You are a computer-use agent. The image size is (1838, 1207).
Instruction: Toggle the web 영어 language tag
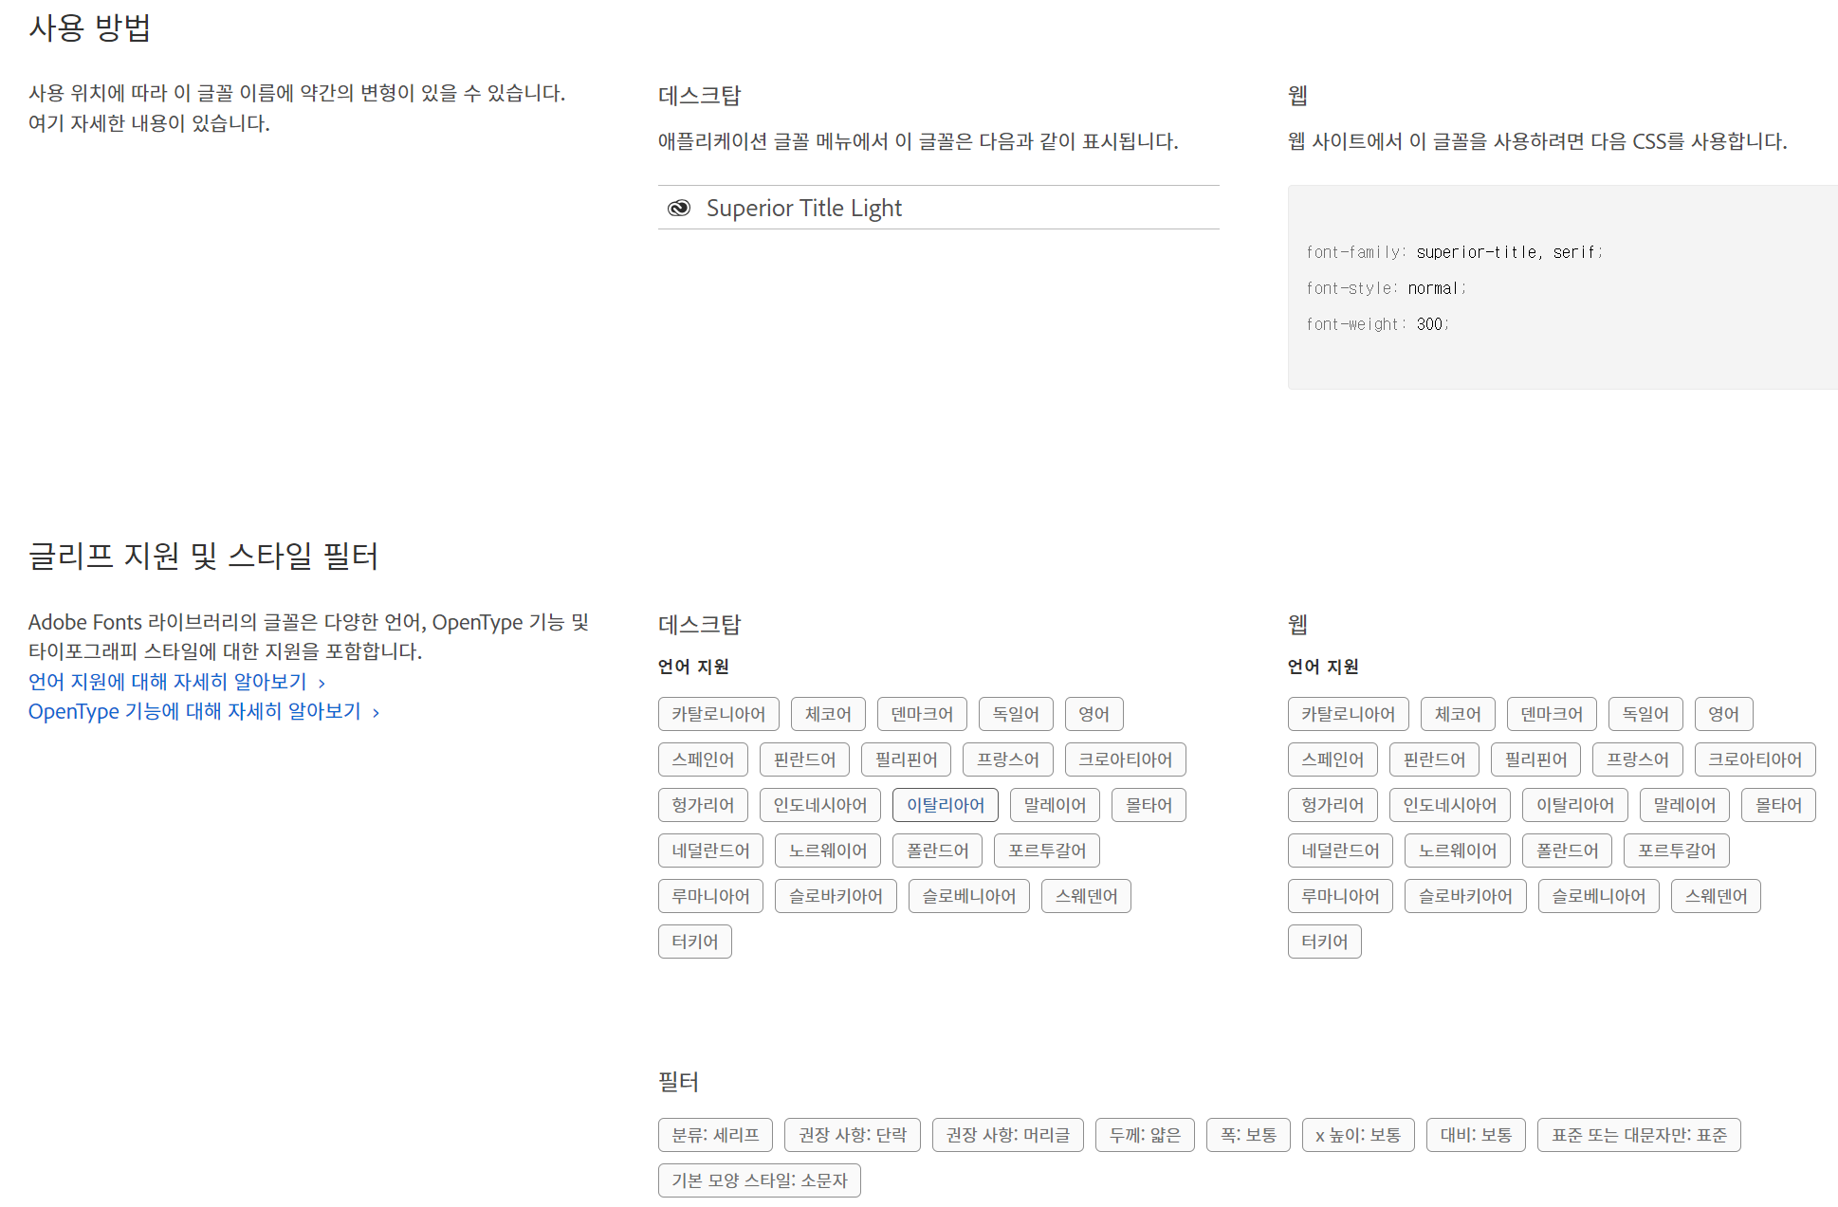point(1723,714)
